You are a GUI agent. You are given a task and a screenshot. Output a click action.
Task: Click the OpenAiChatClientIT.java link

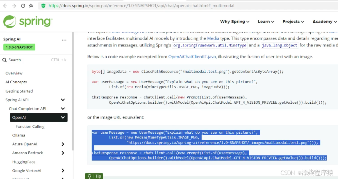192,56
